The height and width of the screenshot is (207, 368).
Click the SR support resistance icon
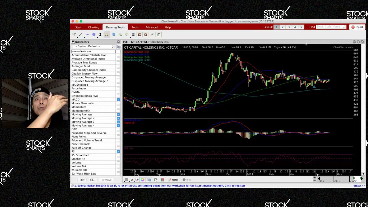(x=162, y=180)
